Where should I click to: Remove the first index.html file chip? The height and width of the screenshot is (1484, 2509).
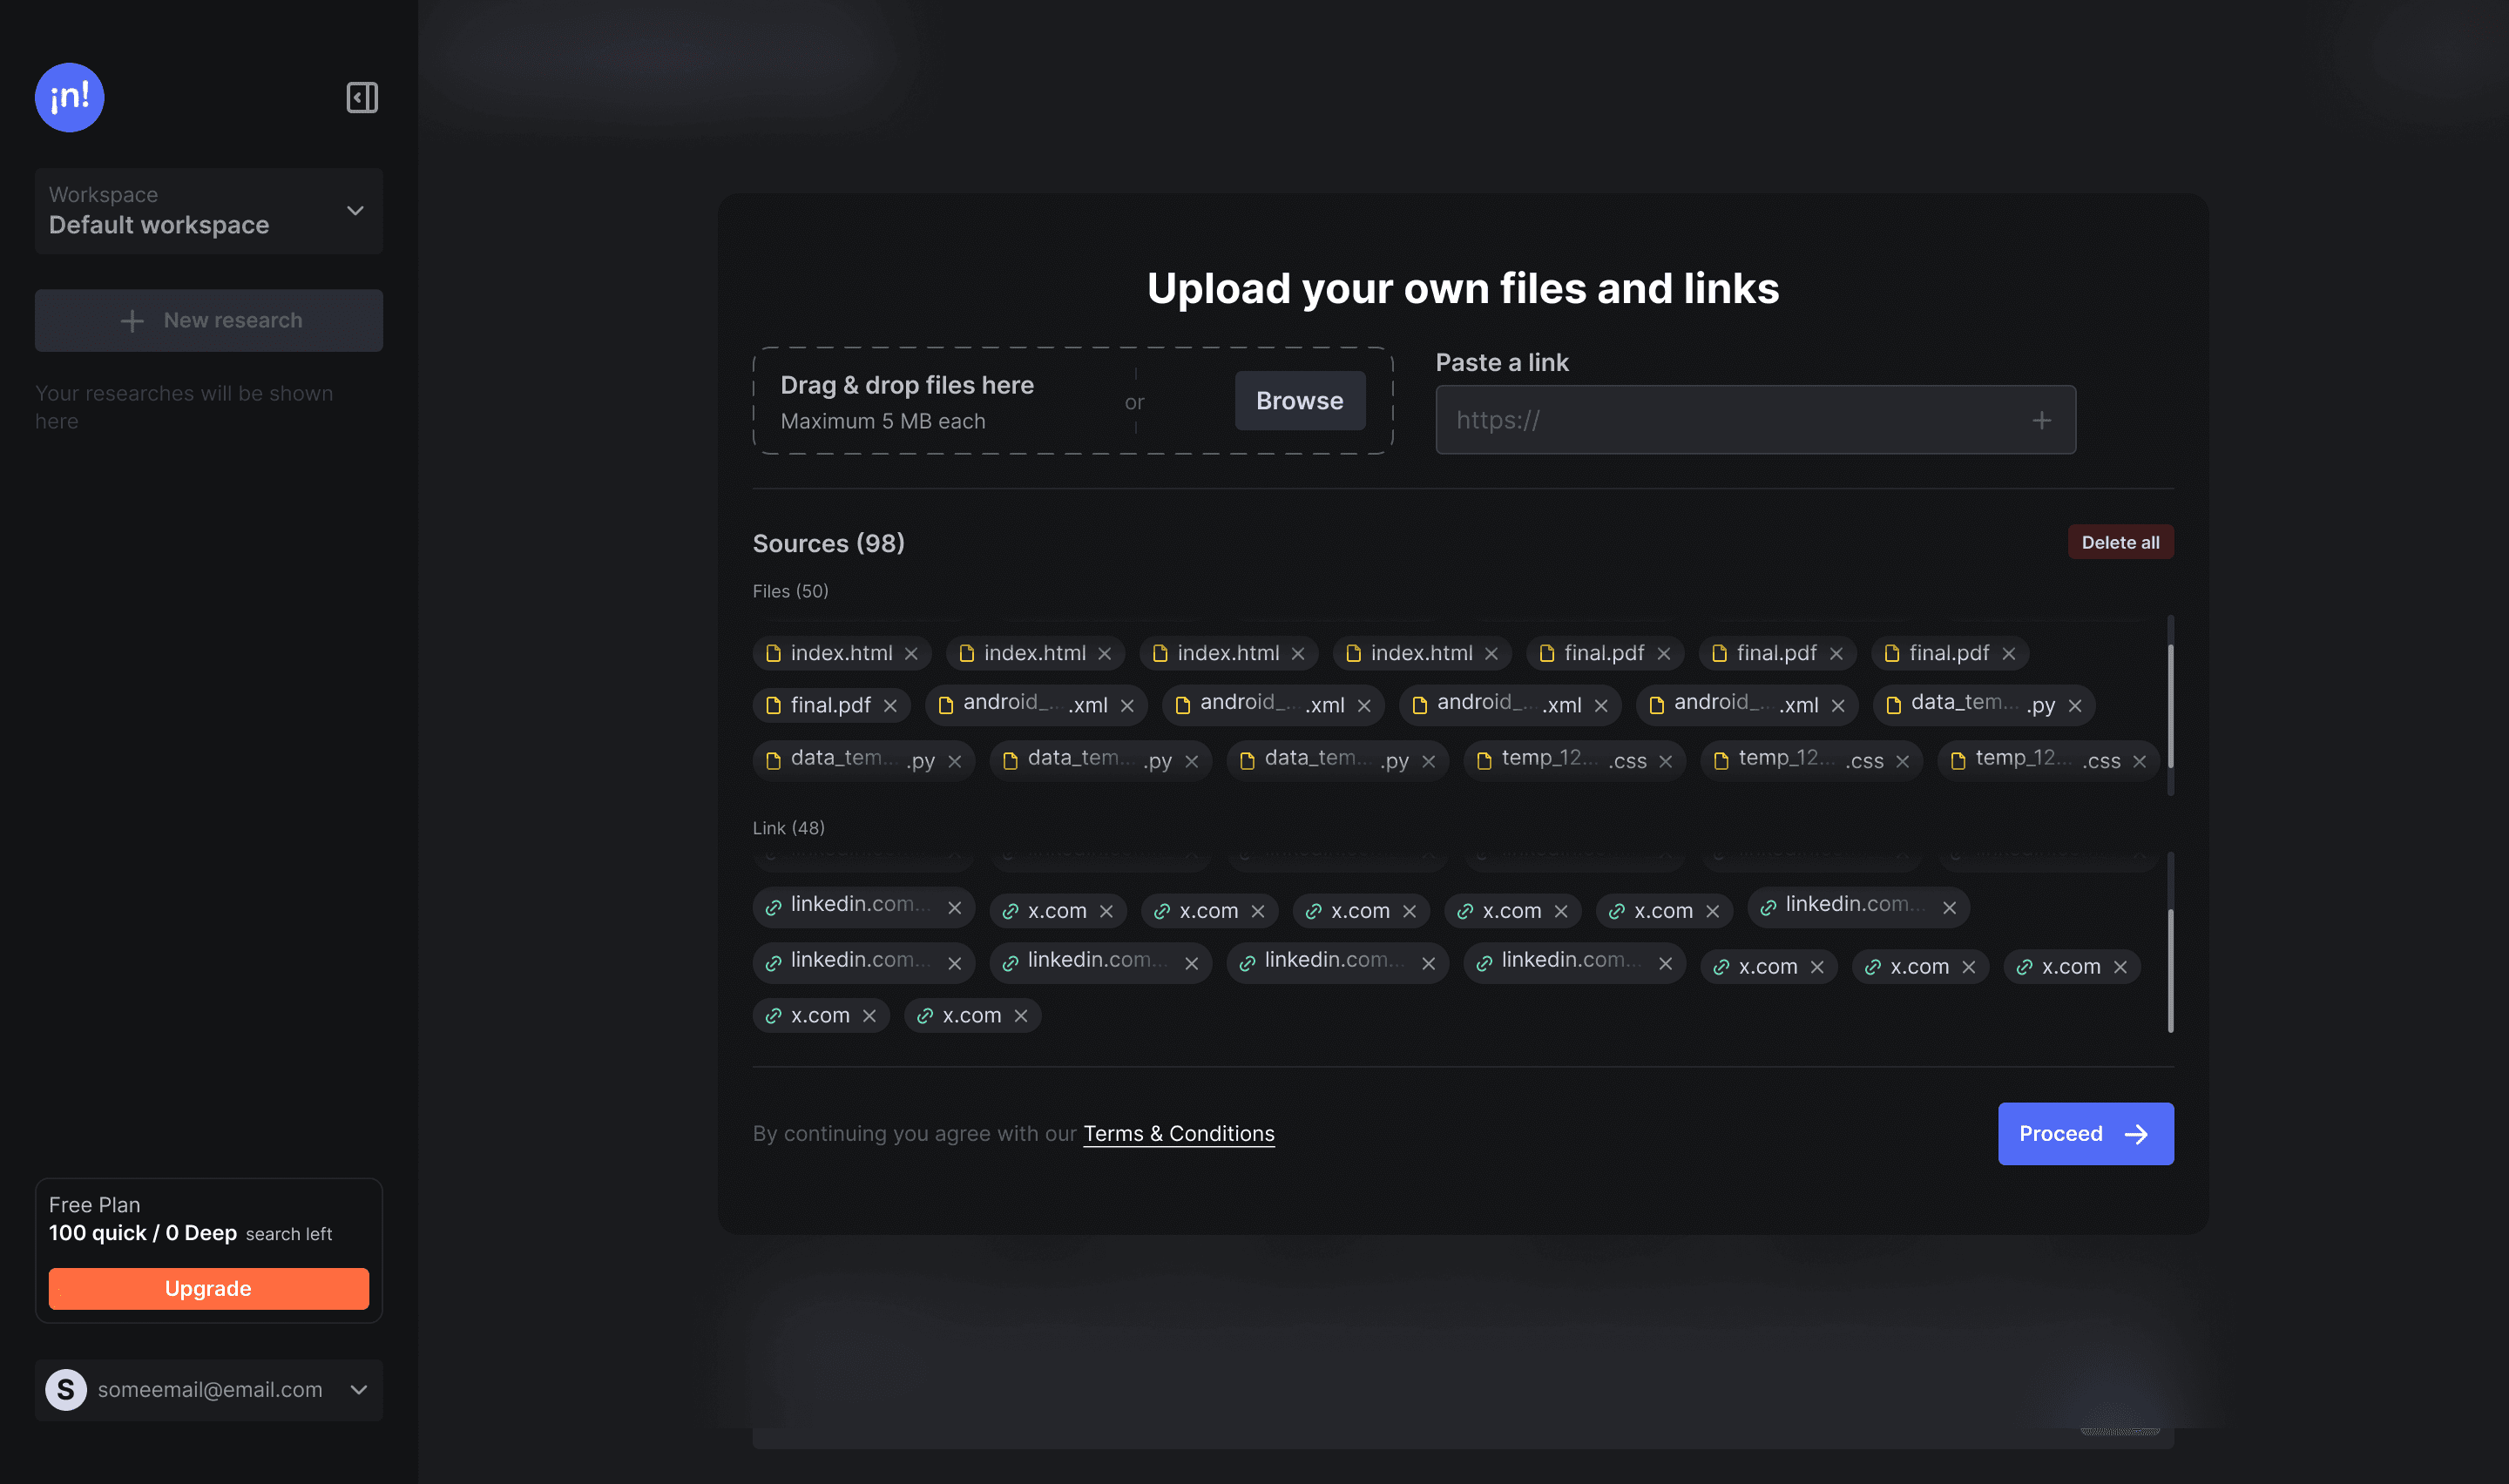click(x=911, y=654)
